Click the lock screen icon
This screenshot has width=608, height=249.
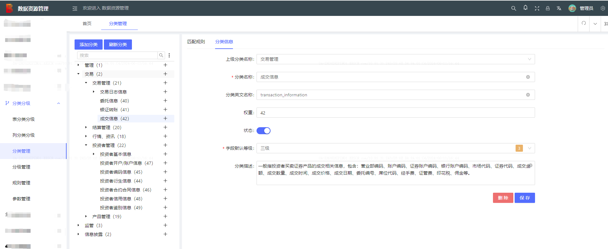coord(548,8)
